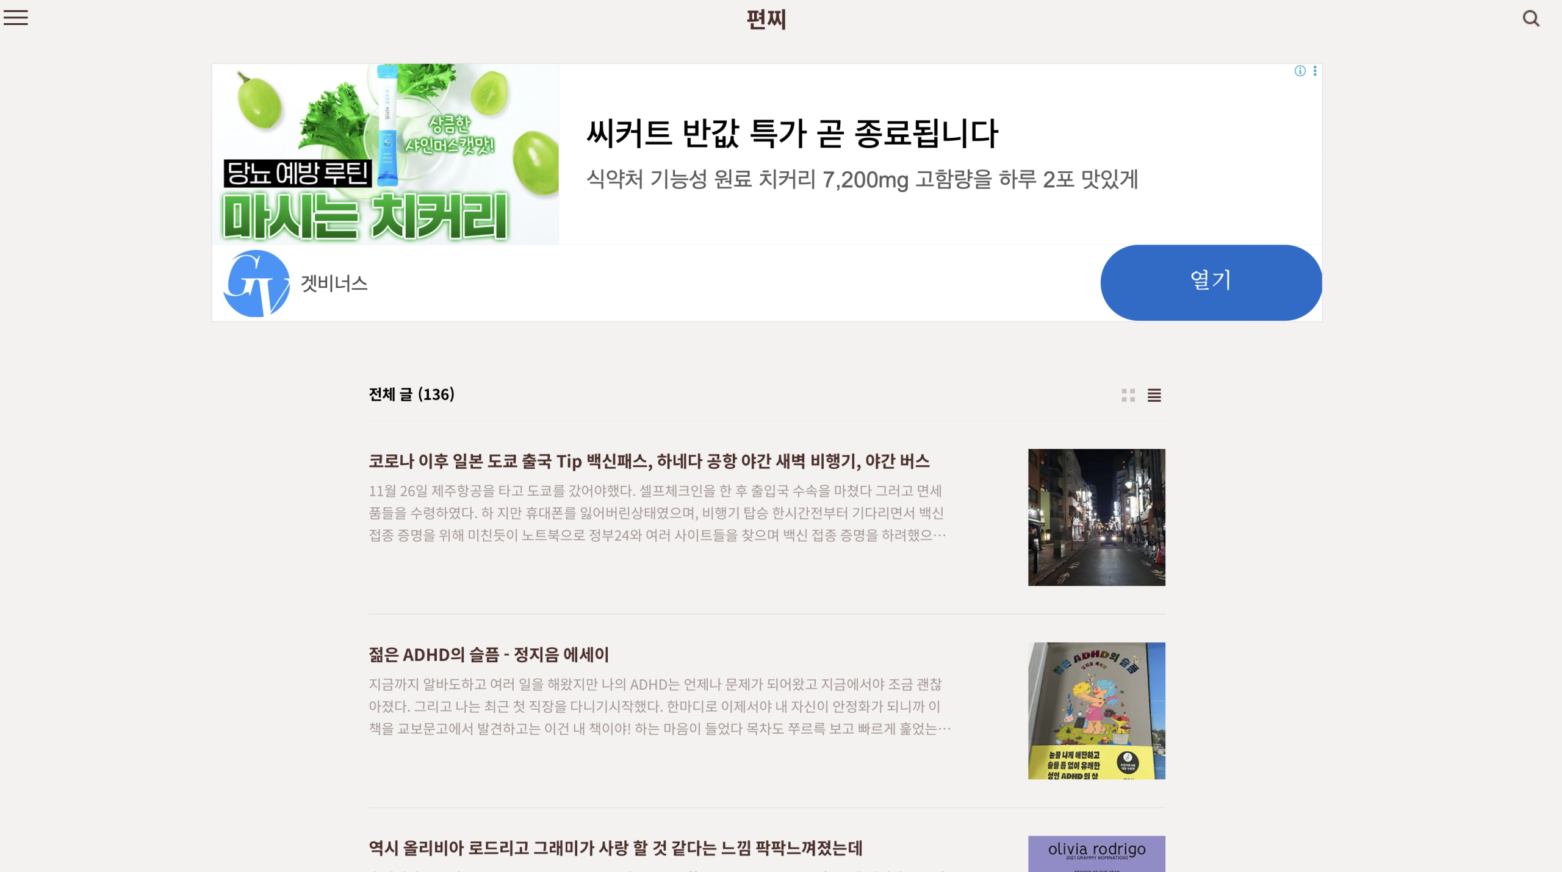Click the ADHD book cover thumbnail

point(1096,710)
